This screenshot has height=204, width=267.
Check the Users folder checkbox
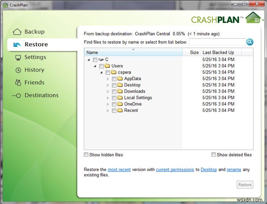click(x=101, y=66)
